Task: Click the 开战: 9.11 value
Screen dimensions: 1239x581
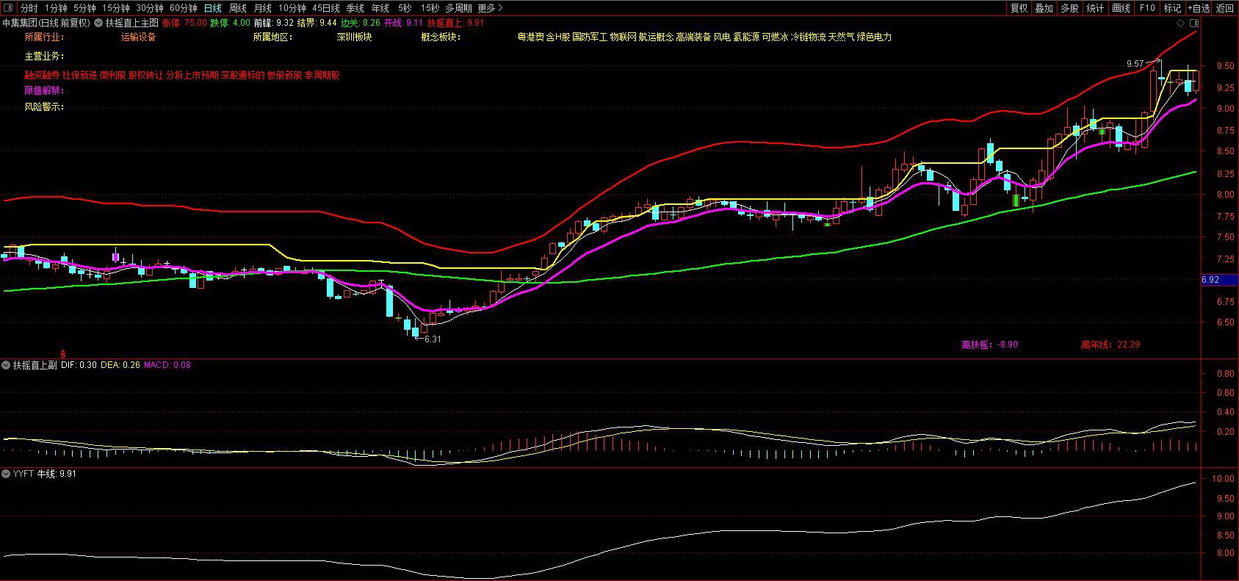Action: (x=404, y=23)
